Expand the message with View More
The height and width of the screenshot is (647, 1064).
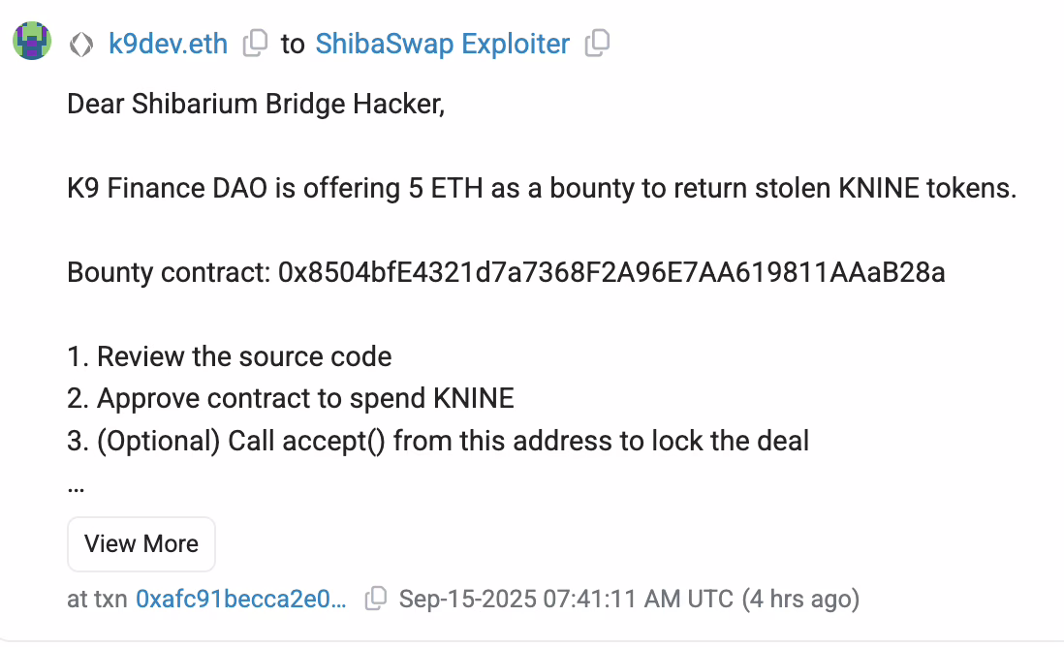click(141, 544)
